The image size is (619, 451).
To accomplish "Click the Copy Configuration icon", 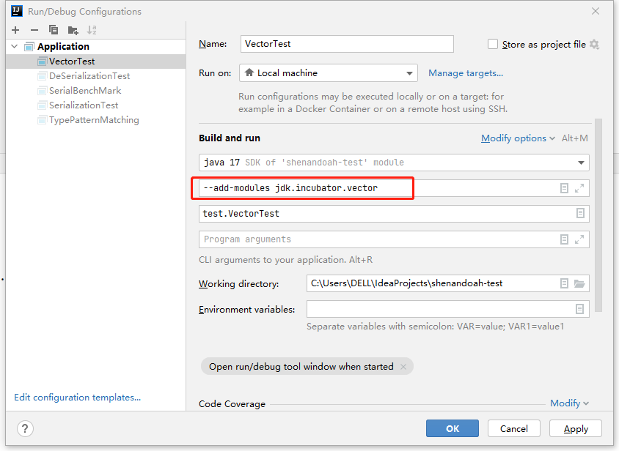I will 54,30.
